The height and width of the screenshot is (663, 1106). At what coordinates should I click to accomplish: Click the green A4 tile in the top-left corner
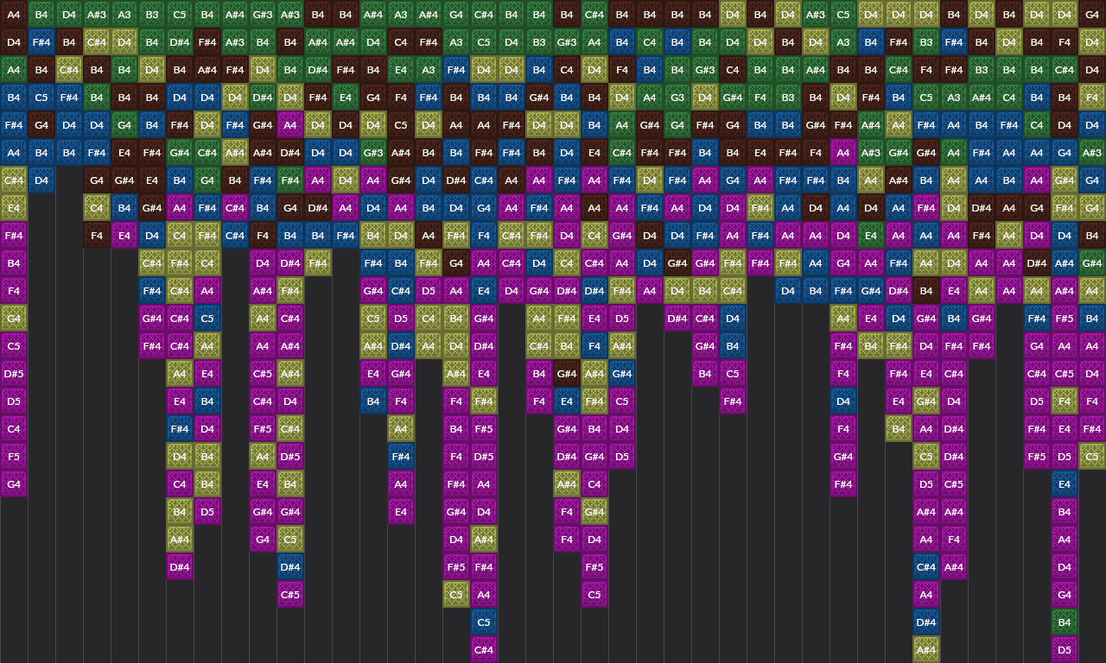tap(14, 14)
